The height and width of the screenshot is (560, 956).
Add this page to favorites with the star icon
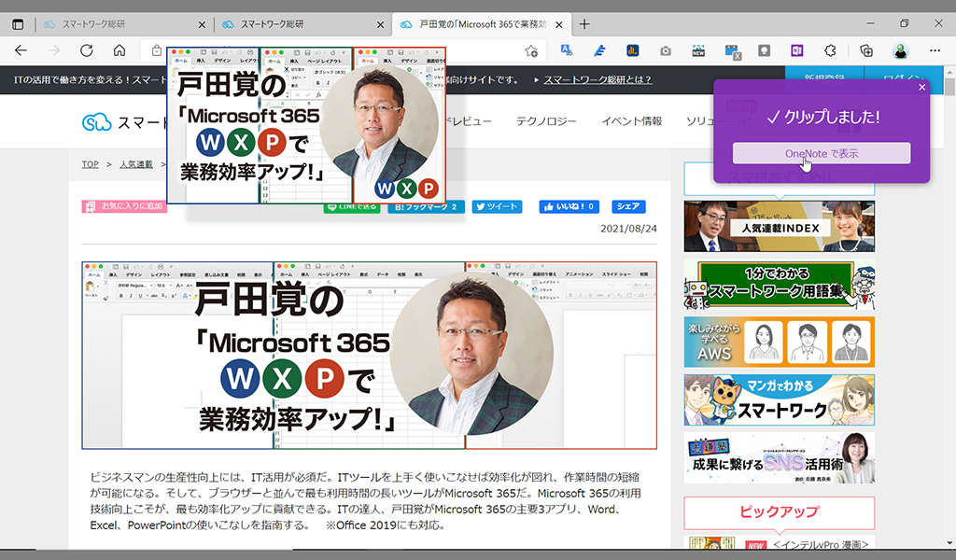(531, 51)
